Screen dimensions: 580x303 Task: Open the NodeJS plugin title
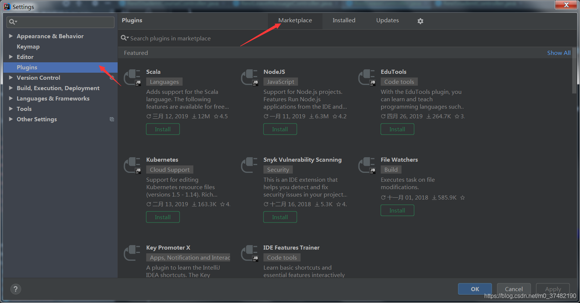tap(274, 72)
